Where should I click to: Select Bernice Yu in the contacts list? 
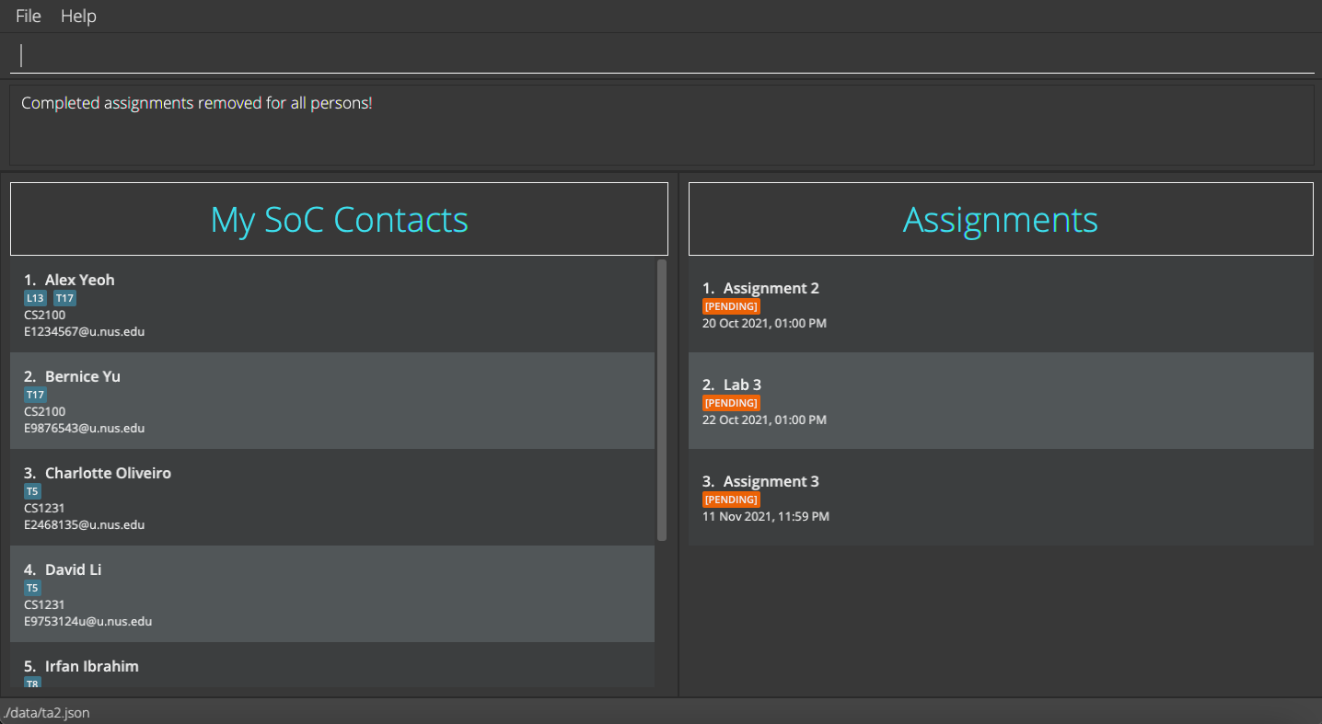click(x=331, y=400)
